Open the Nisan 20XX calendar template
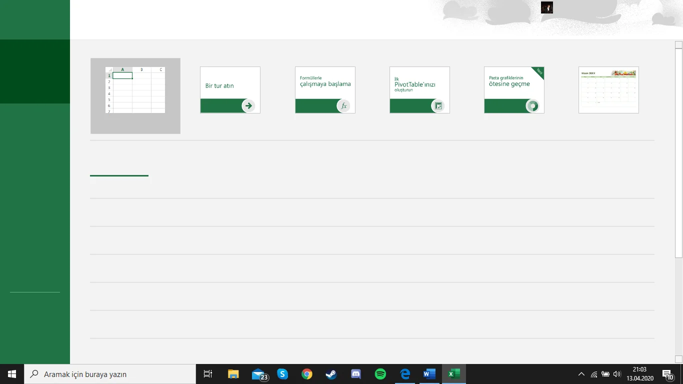Image resolution: width=683 pixels, height=384 pixels. 608,90
